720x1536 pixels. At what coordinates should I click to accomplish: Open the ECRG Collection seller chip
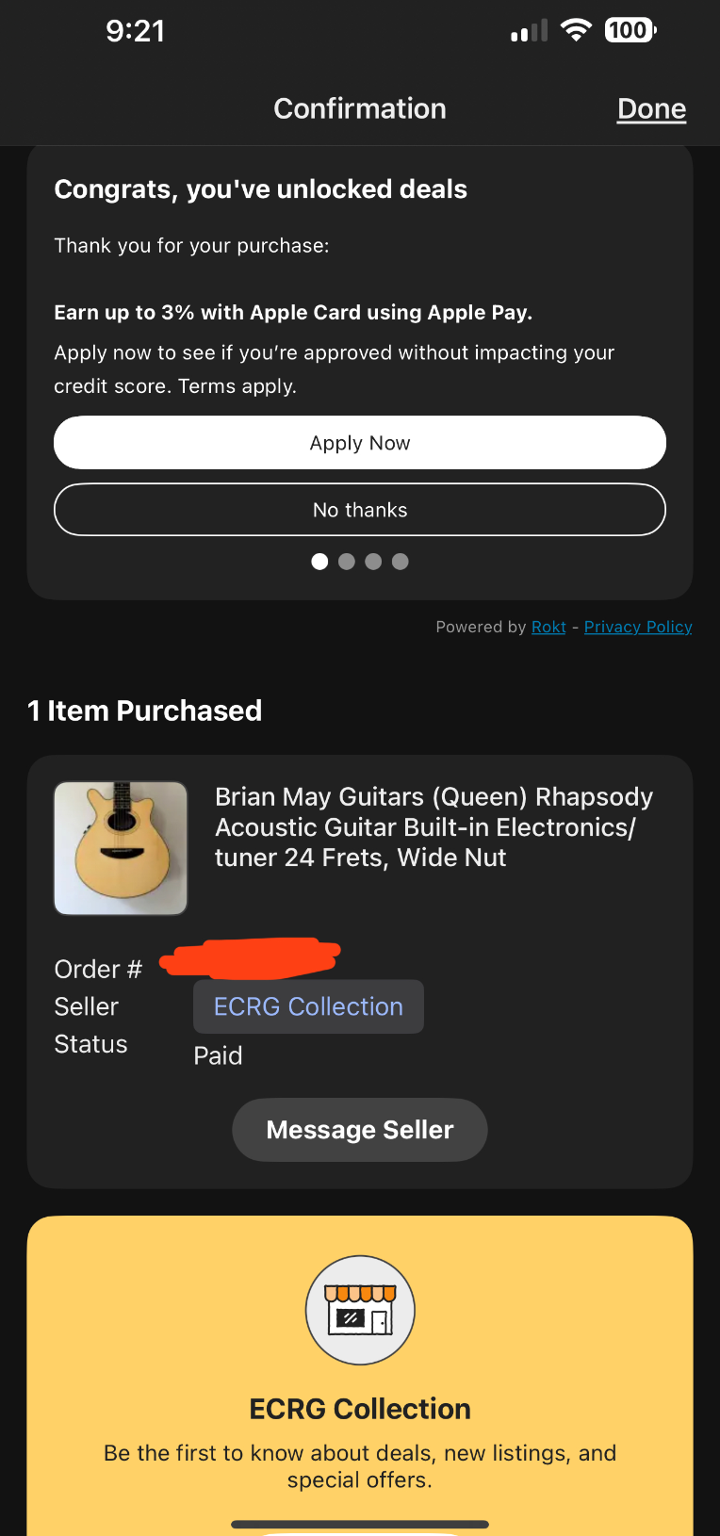(x=308, y=1006)
